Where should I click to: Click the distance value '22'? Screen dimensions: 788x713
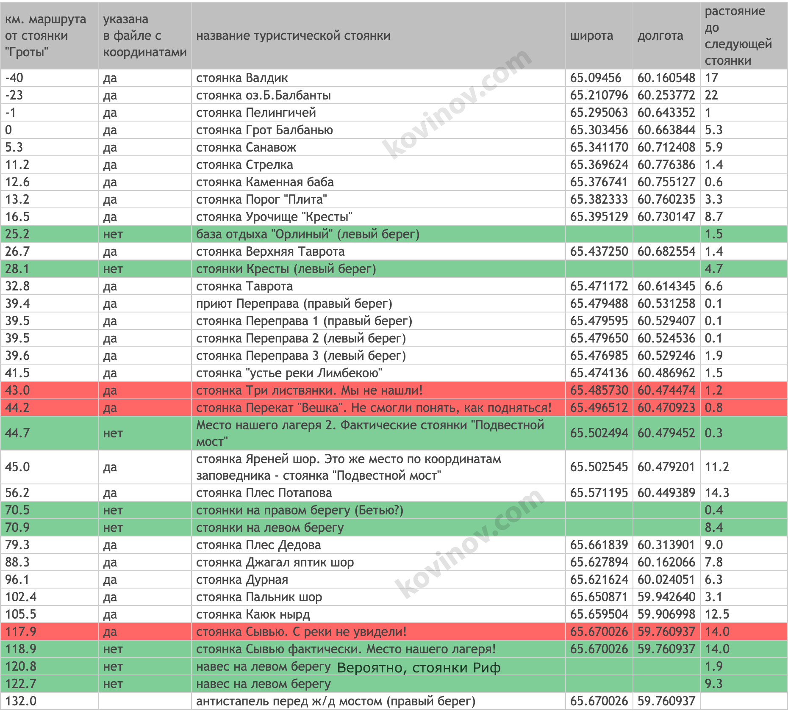point(711,95)
